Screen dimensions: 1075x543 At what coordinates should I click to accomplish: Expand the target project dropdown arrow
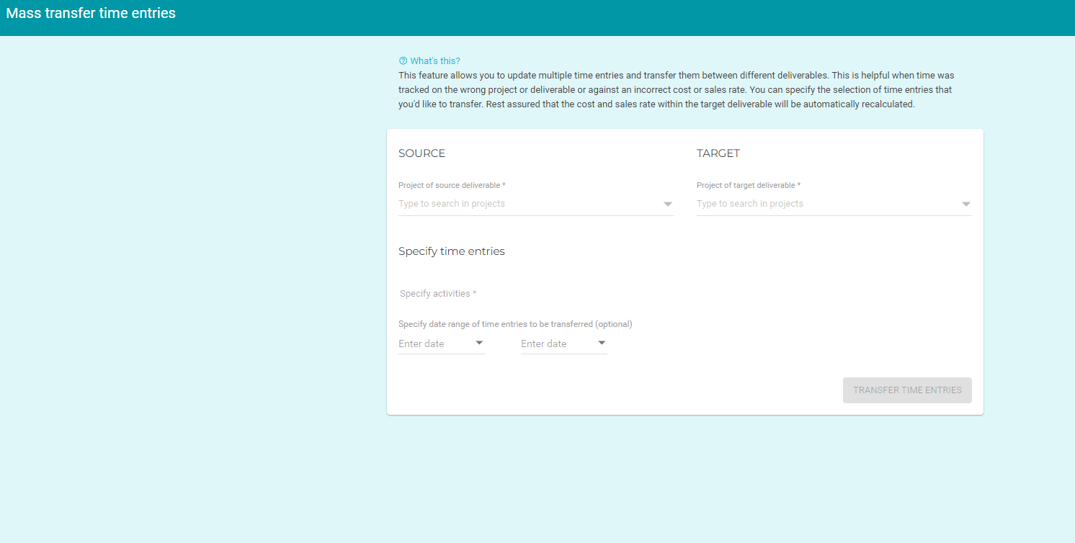pos(966,205)
